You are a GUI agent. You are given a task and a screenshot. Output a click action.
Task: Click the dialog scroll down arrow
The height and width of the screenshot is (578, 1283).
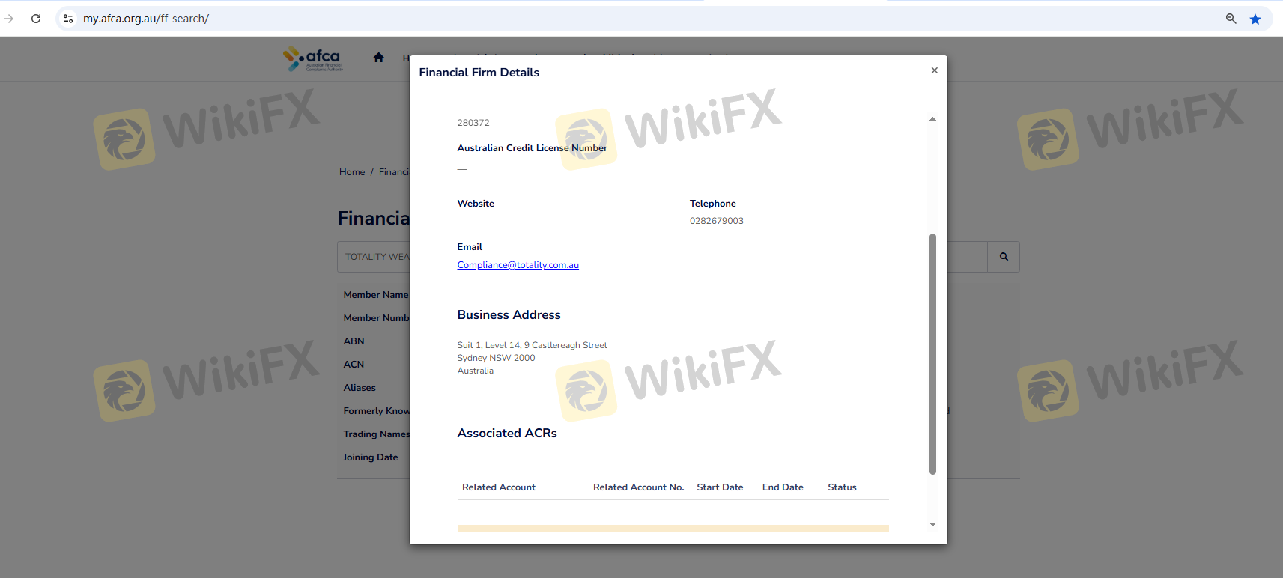click(x=932, y=524)
